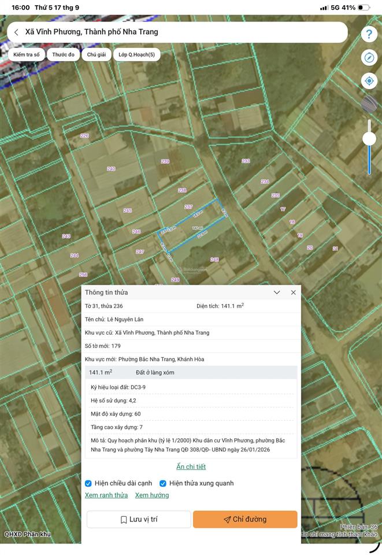Image resolution: width=382 pixels, height=555 pixels.
Task: Select parcel 233 on the map
Action: (246, 161)
